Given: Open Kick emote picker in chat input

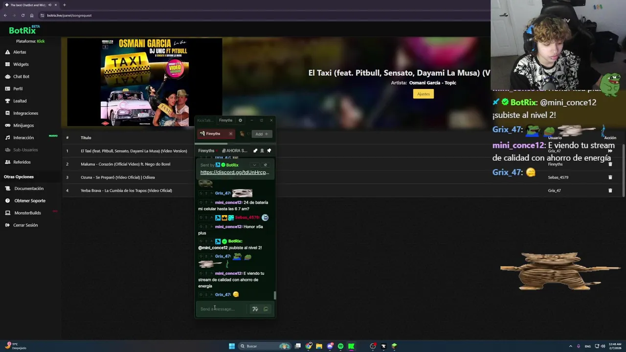Looking at the screenshot, I should [x=266, y=309].
